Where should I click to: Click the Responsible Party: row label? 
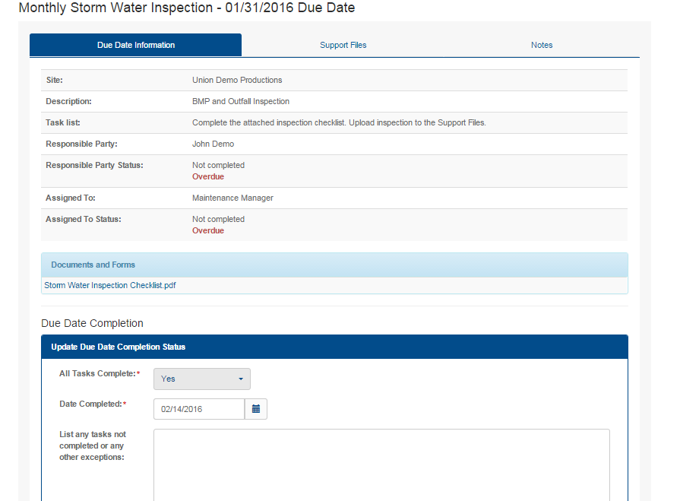click(x=81, y=144)
